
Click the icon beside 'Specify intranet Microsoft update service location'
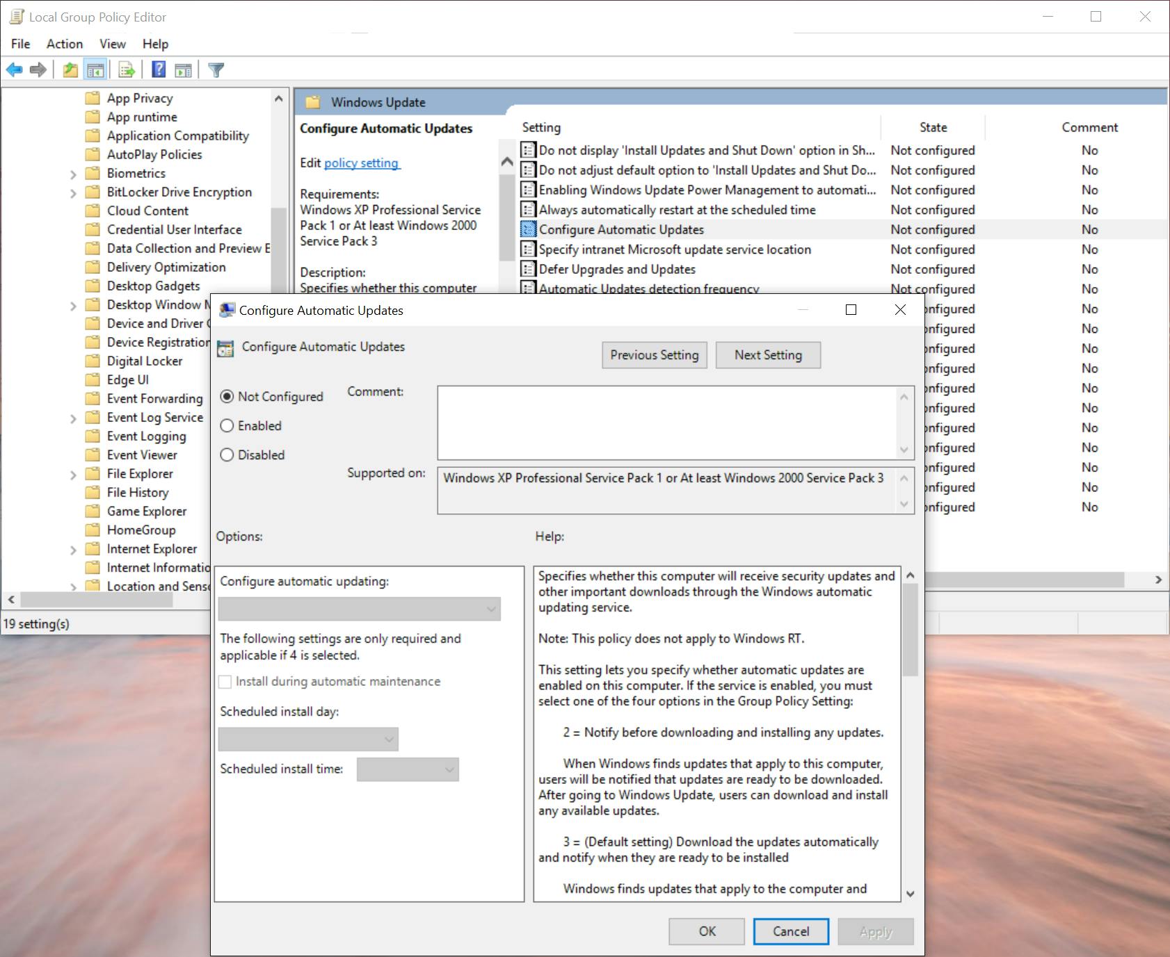pyautogui.click(x=529, y=250)
